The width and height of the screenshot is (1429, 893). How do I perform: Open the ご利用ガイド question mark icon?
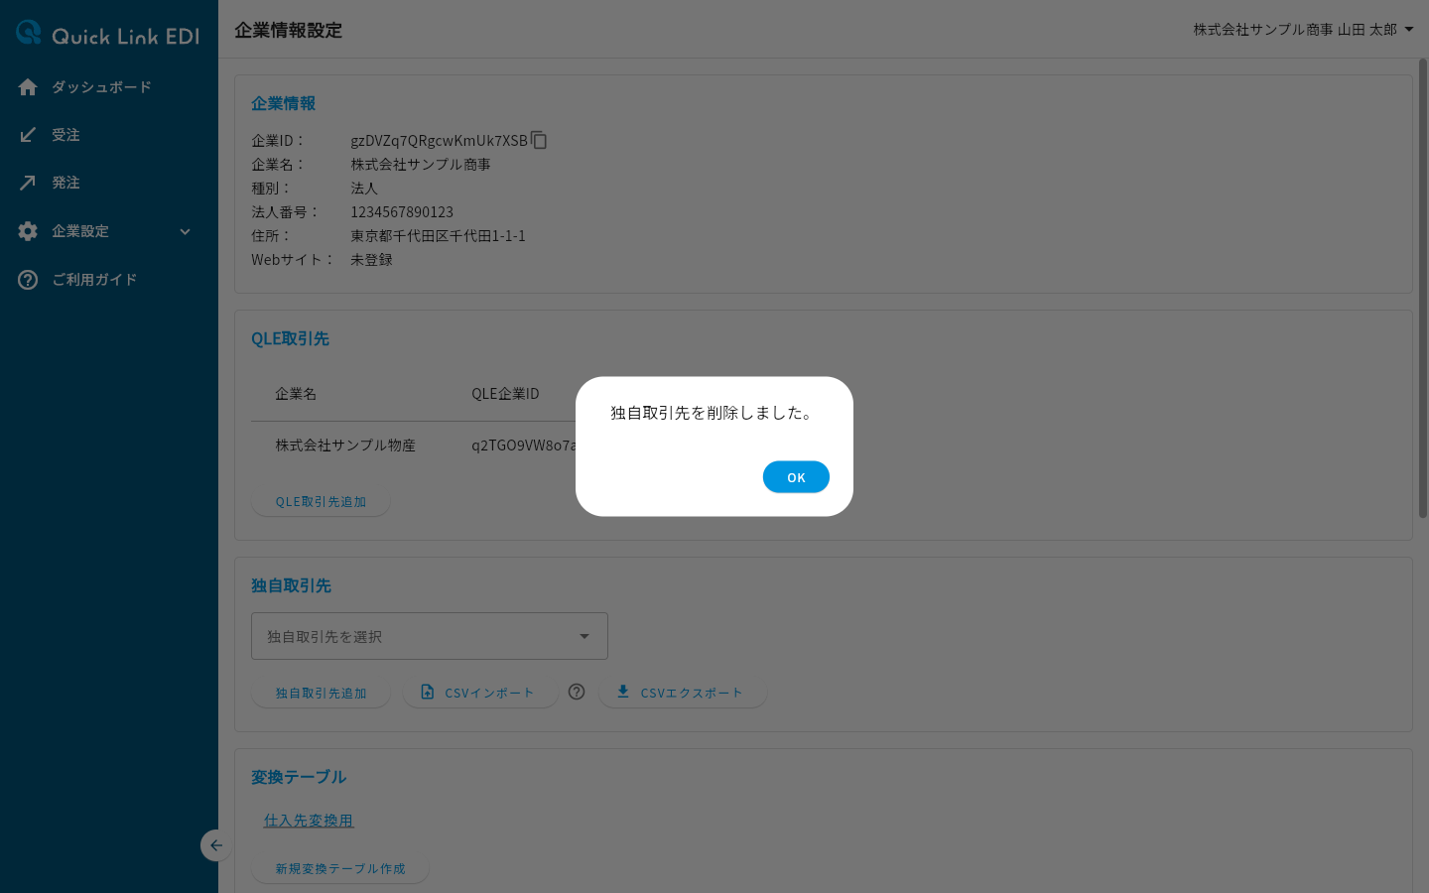tap(28, 280)
